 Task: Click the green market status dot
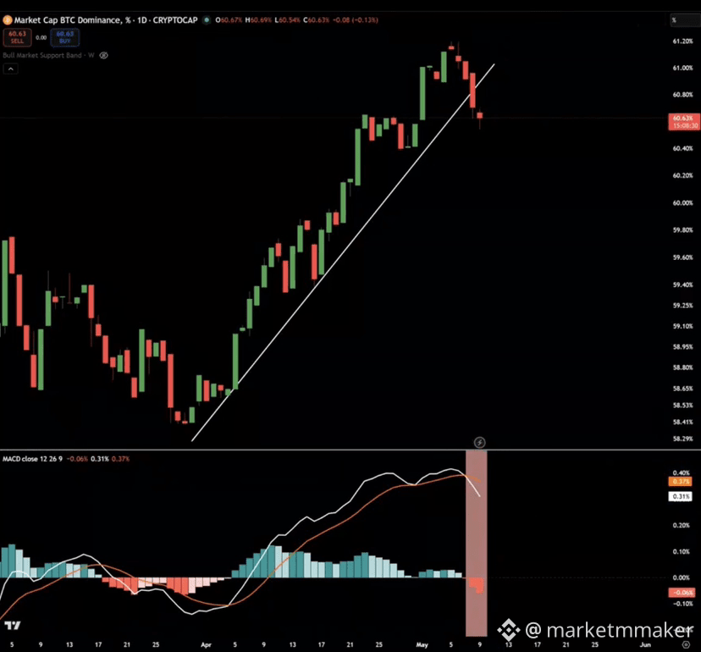click(x=207, y=20)
